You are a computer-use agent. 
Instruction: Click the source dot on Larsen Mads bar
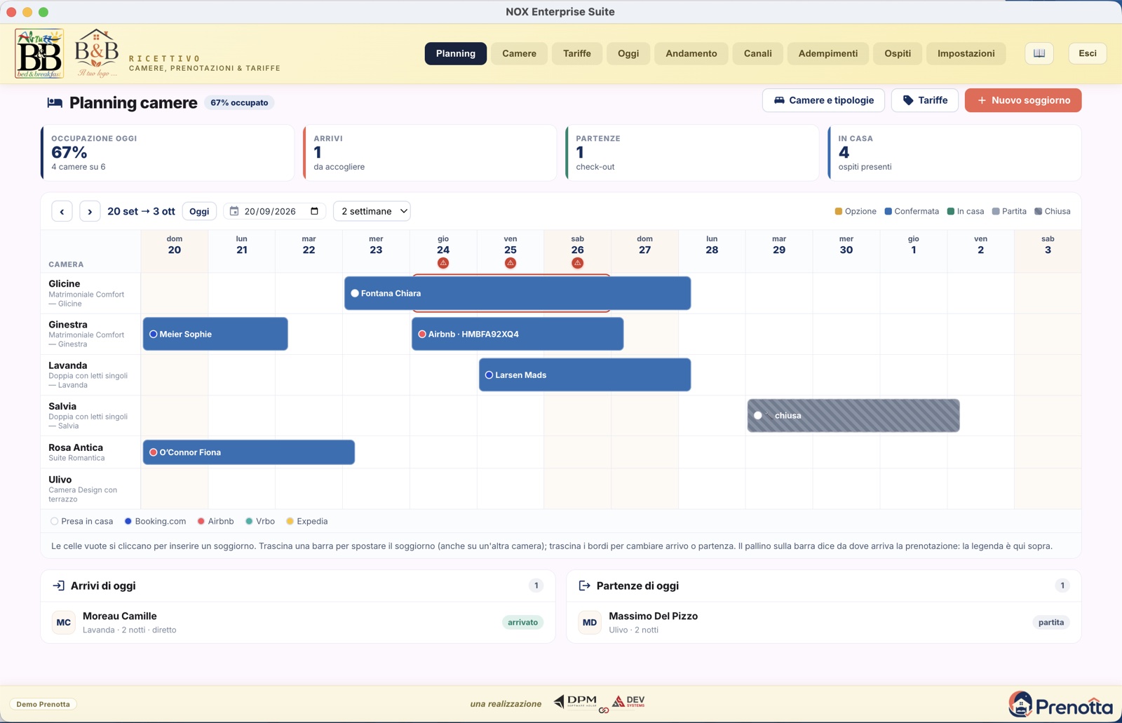tap(489, 374)
